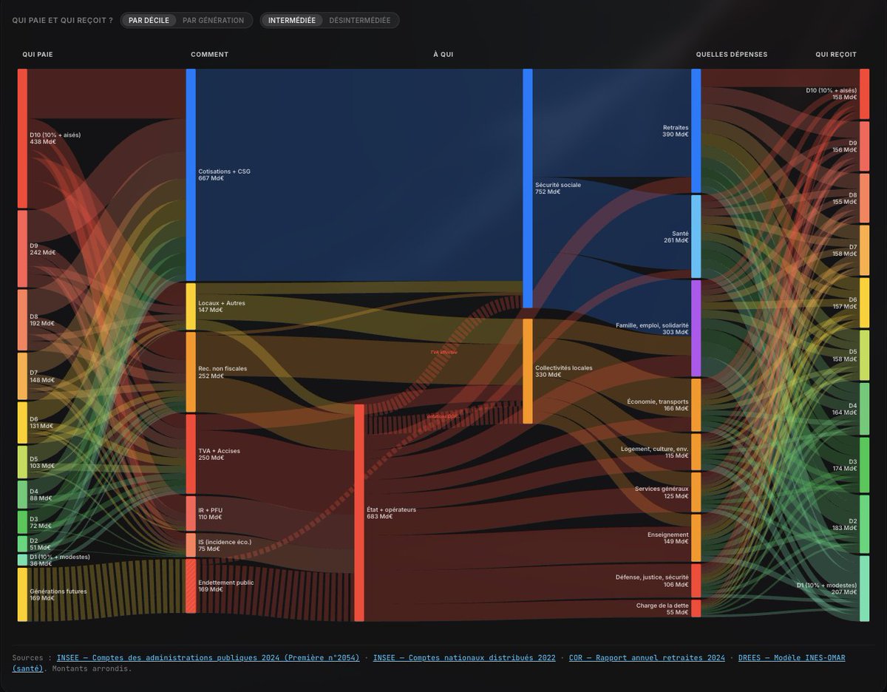Click the Défense, justice, sécurité node

pyautogui.click(x=696, y=580)
